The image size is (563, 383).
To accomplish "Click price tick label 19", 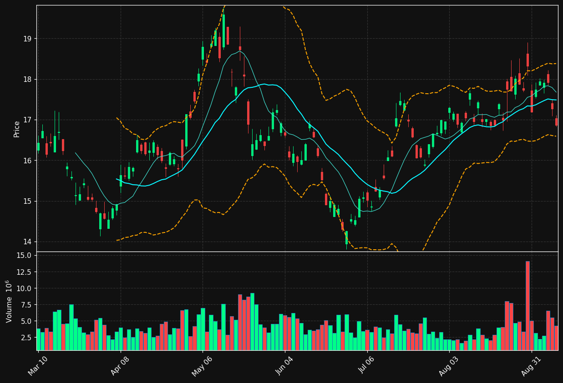I will (28, 39).
